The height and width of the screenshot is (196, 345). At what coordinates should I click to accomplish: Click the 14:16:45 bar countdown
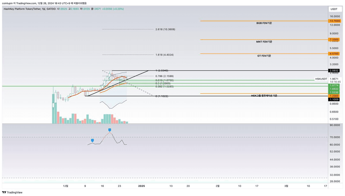pos(335,82)
